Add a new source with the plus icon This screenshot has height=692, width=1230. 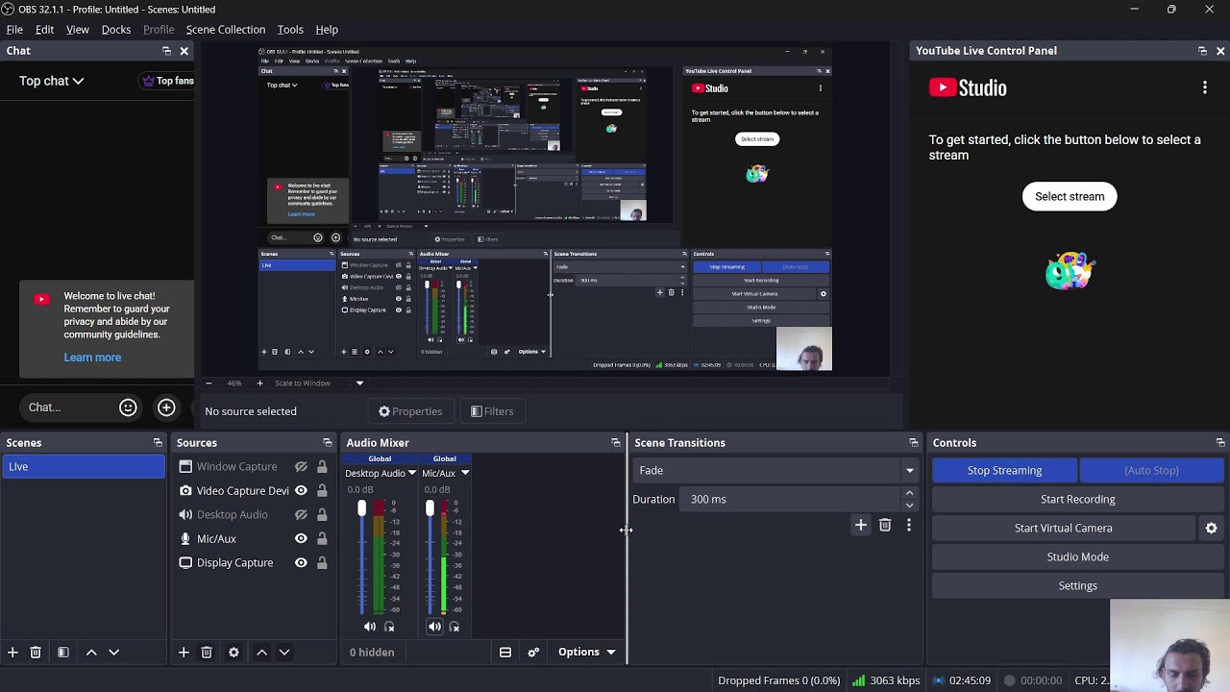click(184, 652)
